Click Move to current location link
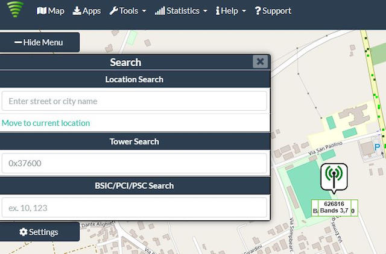386x254 pixels. coord(46,123)
